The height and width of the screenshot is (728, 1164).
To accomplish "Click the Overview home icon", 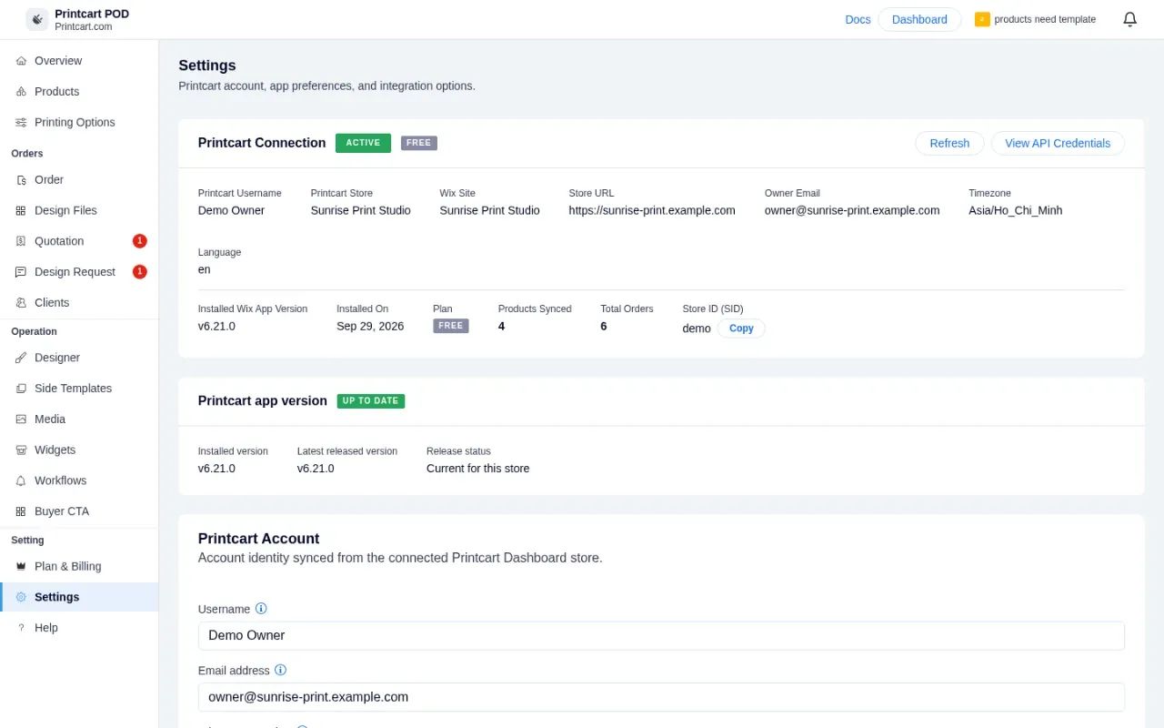I will click(21, 61).
